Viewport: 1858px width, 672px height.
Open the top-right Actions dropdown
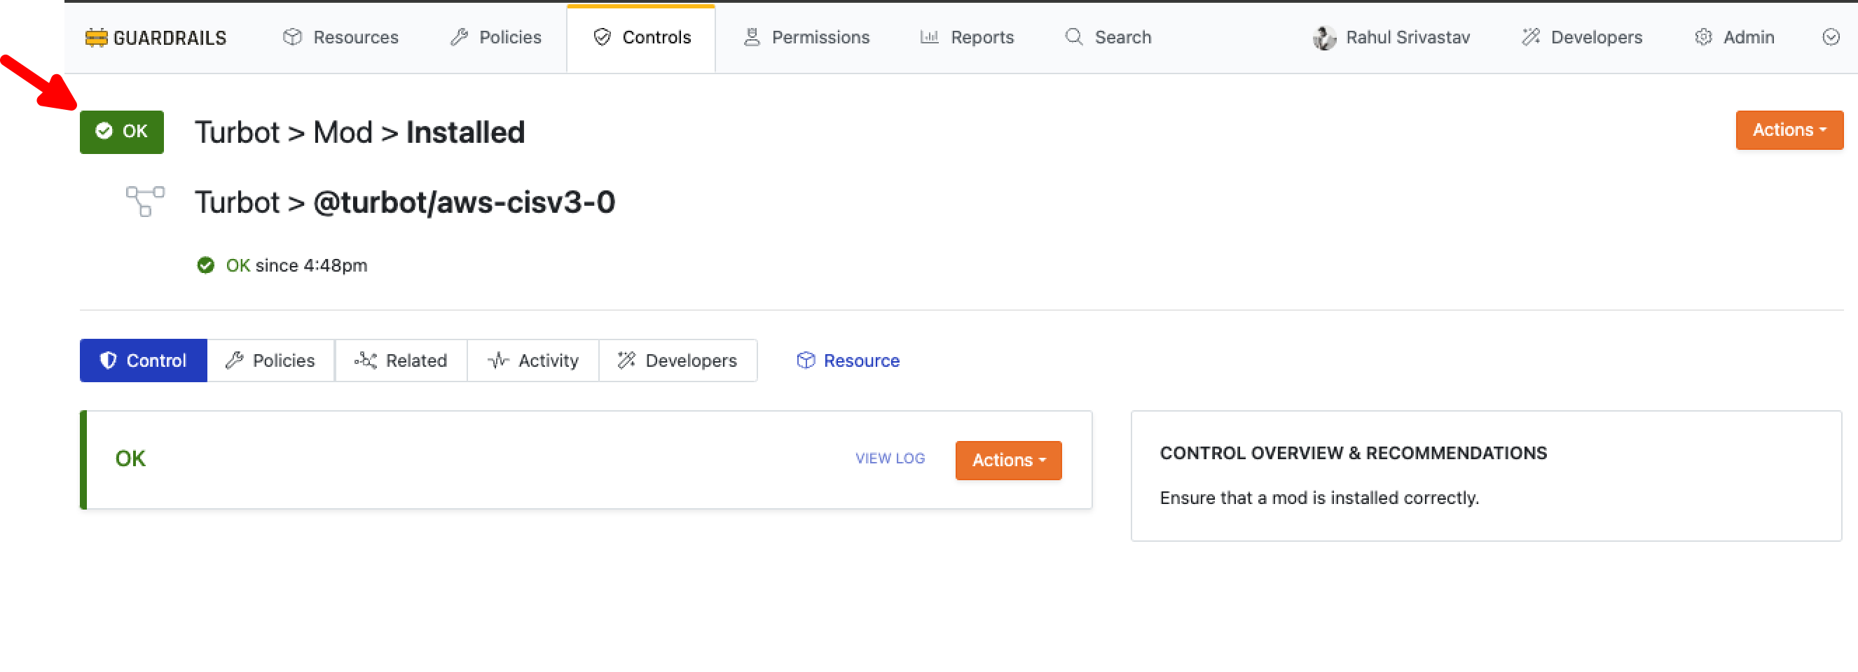[1789, 130]
